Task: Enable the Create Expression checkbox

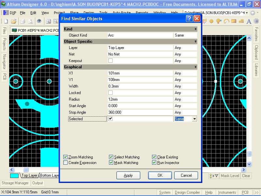Action: (66, 163)
